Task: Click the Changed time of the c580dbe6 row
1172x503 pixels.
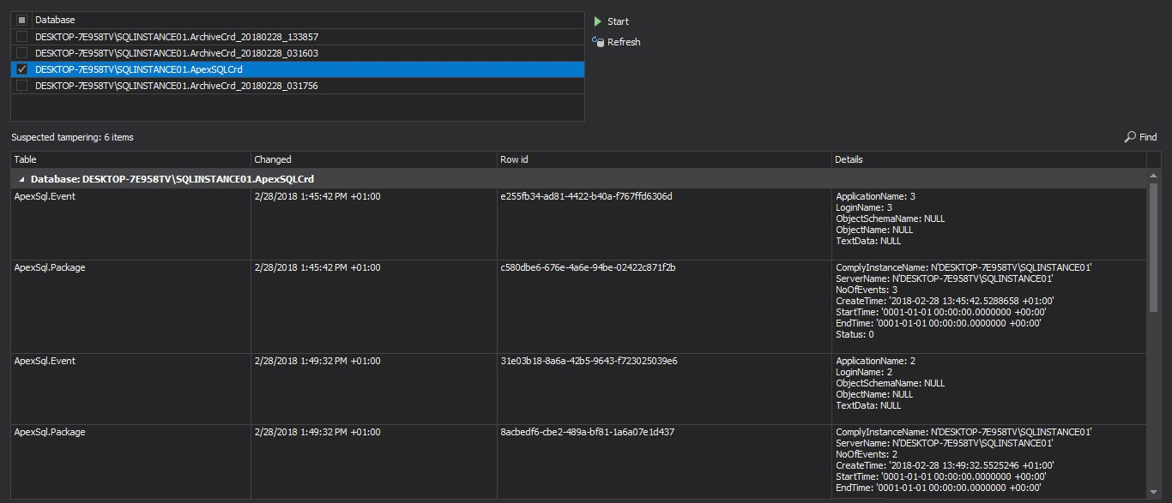Action: pyautogui.click(x=317, y=267)
